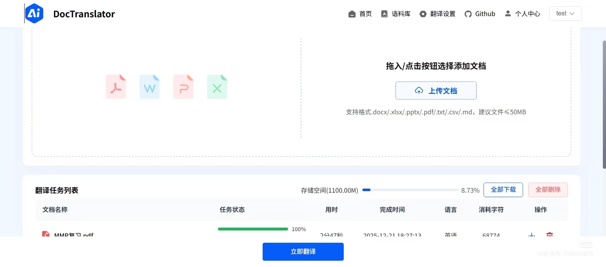Click the red PDF file type icon

[x=116, y=87]
